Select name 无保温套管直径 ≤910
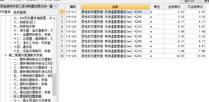 tap(115, 31)
